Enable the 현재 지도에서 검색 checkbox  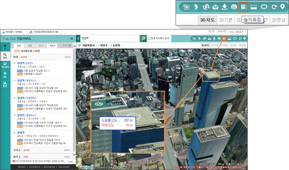pyautogui.click(x=149, y=38)
